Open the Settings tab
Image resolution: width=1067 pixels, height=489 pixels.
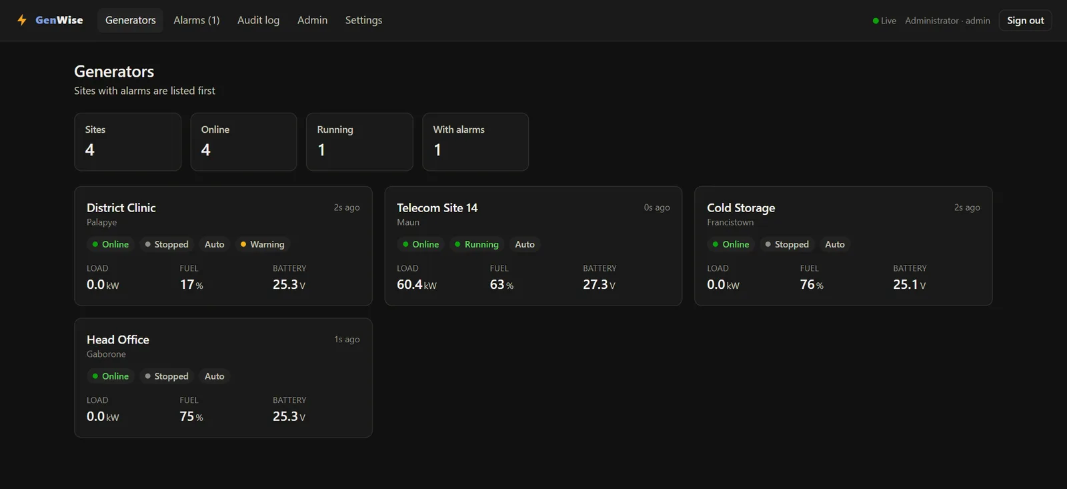pyautogui.click(x=364, y=20)
